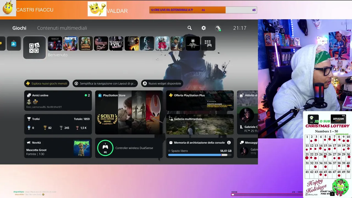Click the KICKS progress bar at the bottom
352x198 pixels.
click(267, 194)
